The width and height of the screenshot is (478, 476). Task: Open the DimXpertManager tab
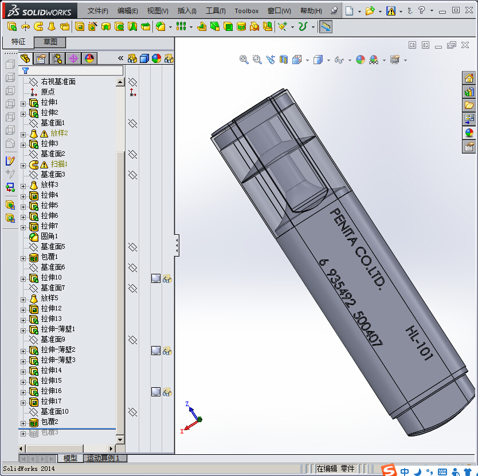pos(73,58)
